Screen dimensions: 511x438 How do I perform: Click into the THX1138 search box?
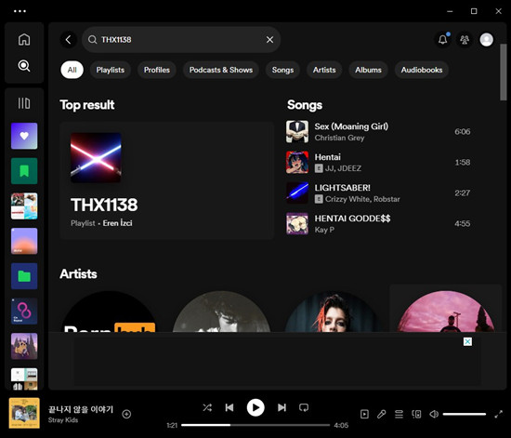pyautogui.click(x=181, y=40)
